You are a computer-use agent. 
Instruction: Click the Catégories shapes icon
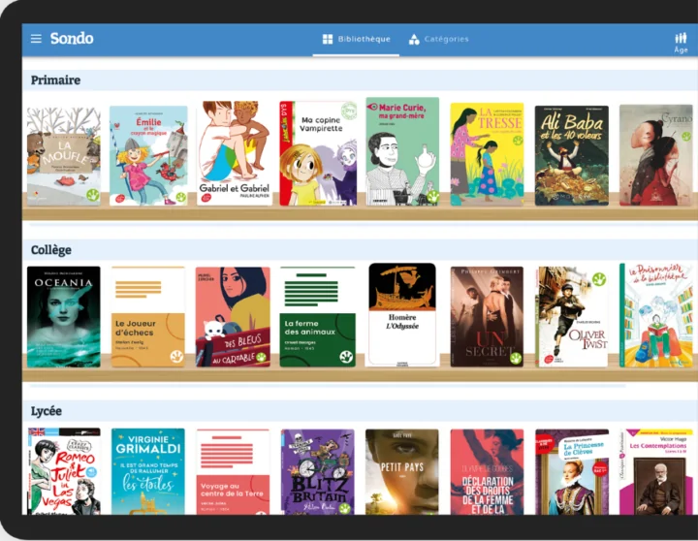pos(414,39)
